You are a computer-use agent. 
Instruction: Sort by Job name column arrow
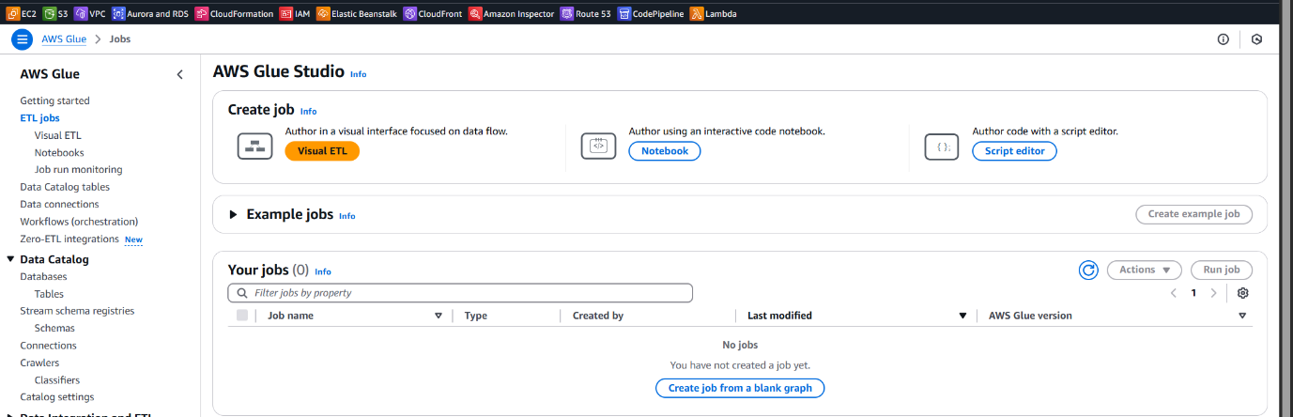[439, 316]
